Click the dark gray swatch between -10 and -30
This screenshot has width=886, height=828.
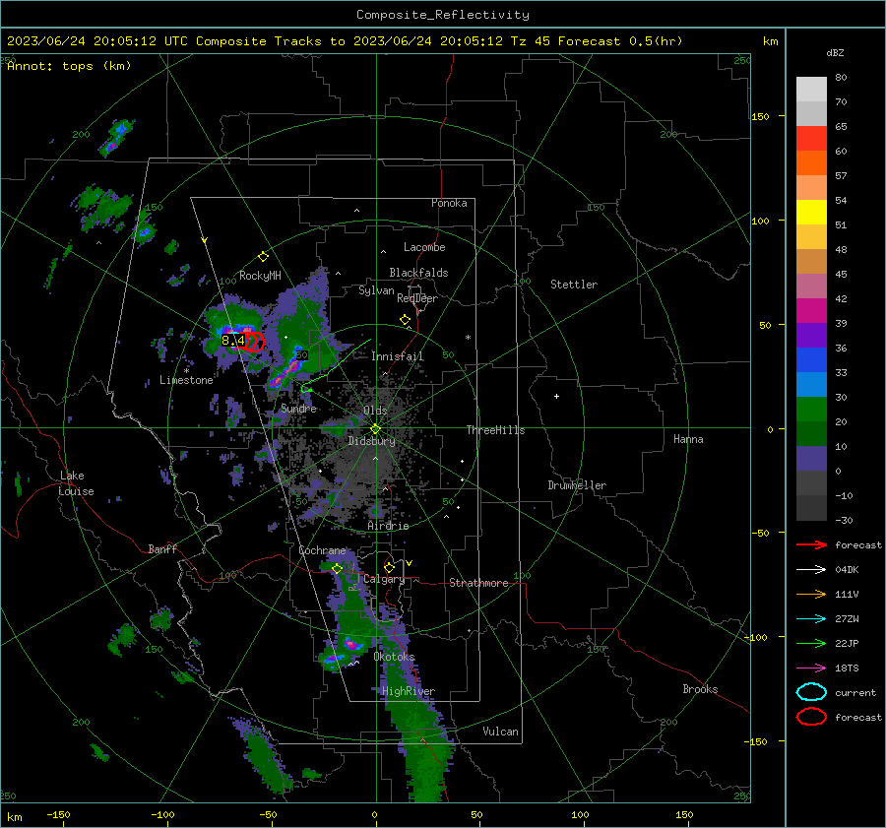click(x=811, y=508)
